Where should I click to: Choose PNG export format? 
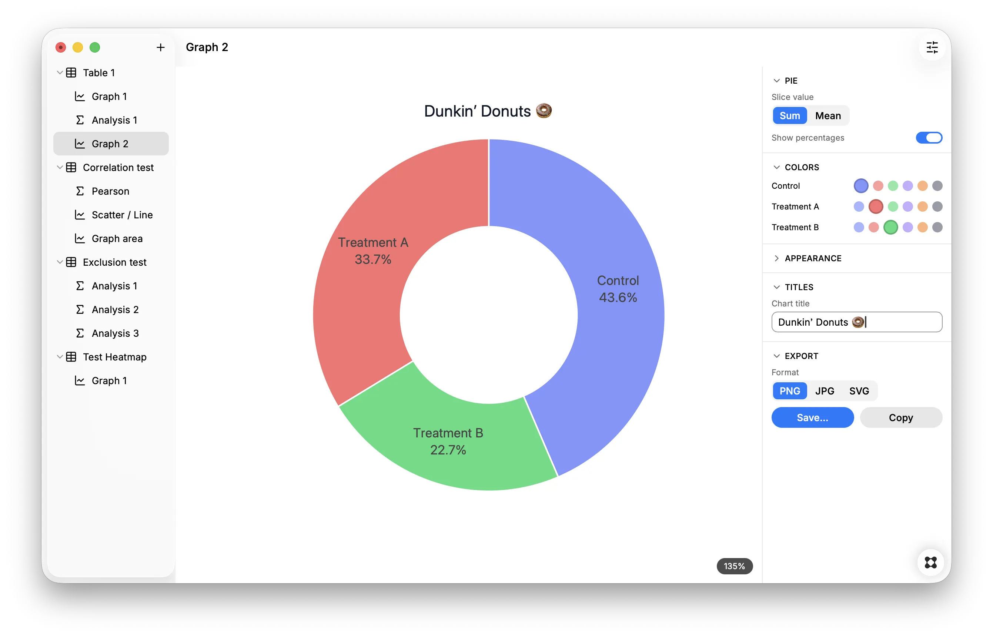point(789,391)
